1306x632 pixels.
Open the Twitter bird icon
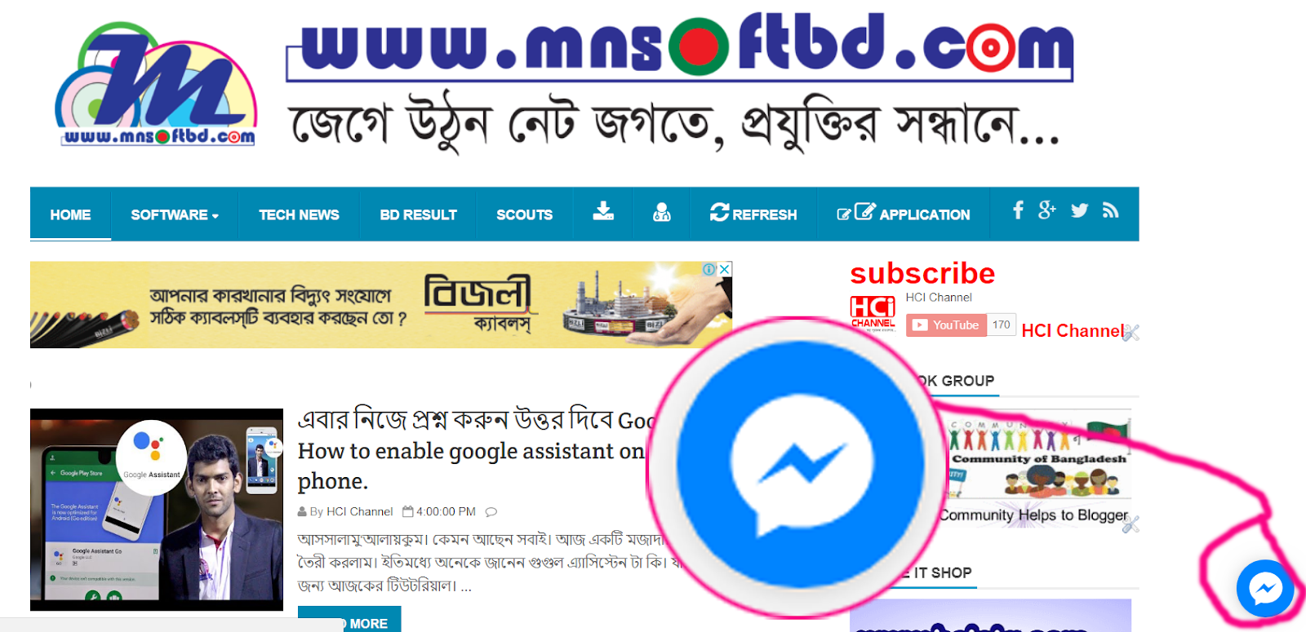pos(1079,210)
